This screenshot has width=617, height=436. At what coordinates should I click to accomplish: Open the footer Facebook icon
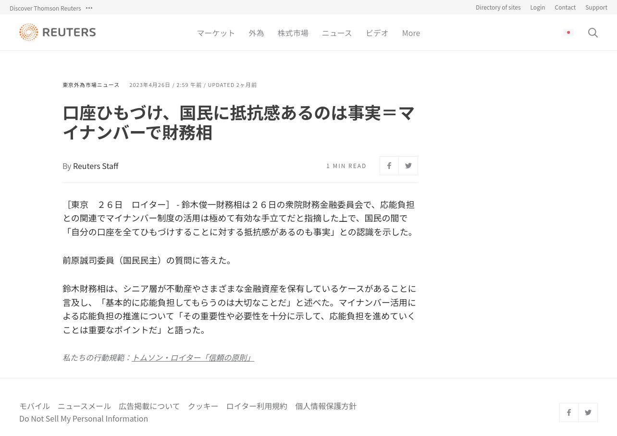tap(569, 412)
